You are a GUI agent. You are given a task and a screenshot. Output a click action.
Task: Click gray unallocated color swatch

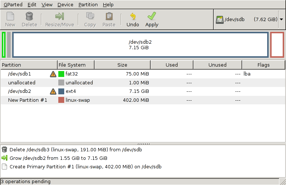point(61,83)
